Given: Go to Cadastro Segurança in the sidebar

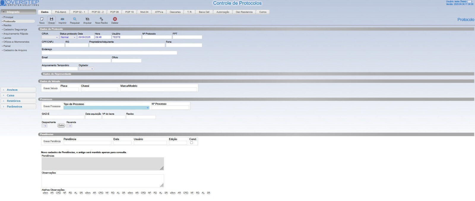Looking at the screenshot, I should tap(15, 30).
